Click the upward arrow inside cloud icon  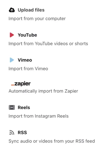point(12,10)
